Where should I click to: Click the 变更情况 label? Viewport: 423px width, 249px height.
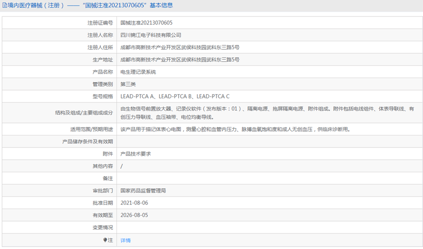click(103, 228)
